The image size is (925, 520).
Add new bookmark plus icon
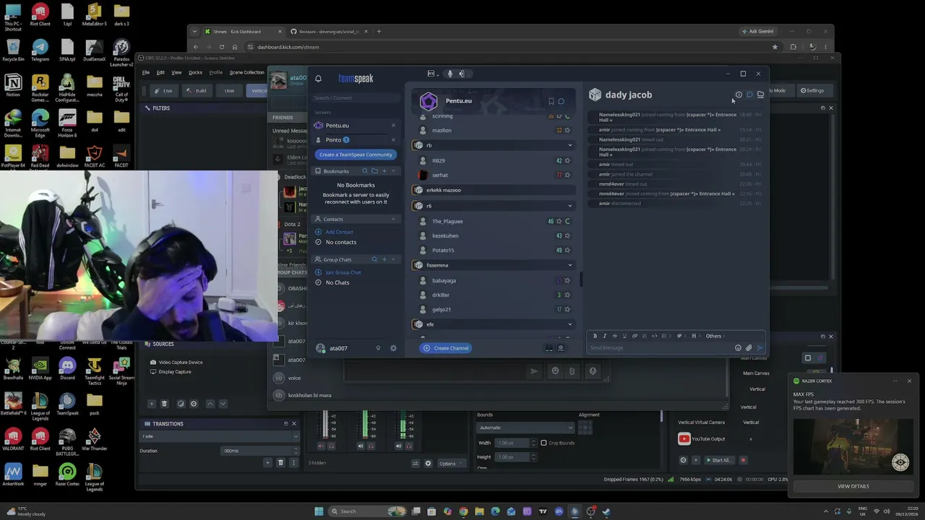click(384, 171)
